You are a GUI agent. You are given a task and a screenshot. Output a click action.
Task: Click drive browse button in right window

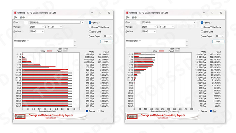tap(138, 22)
